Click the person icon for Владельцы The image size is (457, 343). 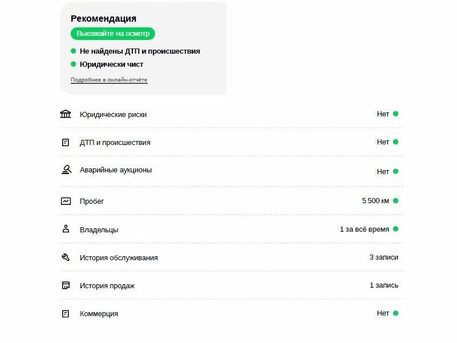pos(66,229)
